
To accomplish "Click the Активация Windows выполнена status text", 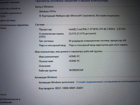I will click(57, 82).
